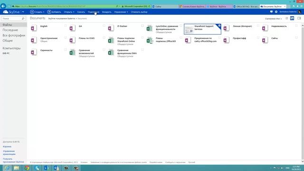
Task: Switch to the Сайты browser tab
Action: [165, 6]
